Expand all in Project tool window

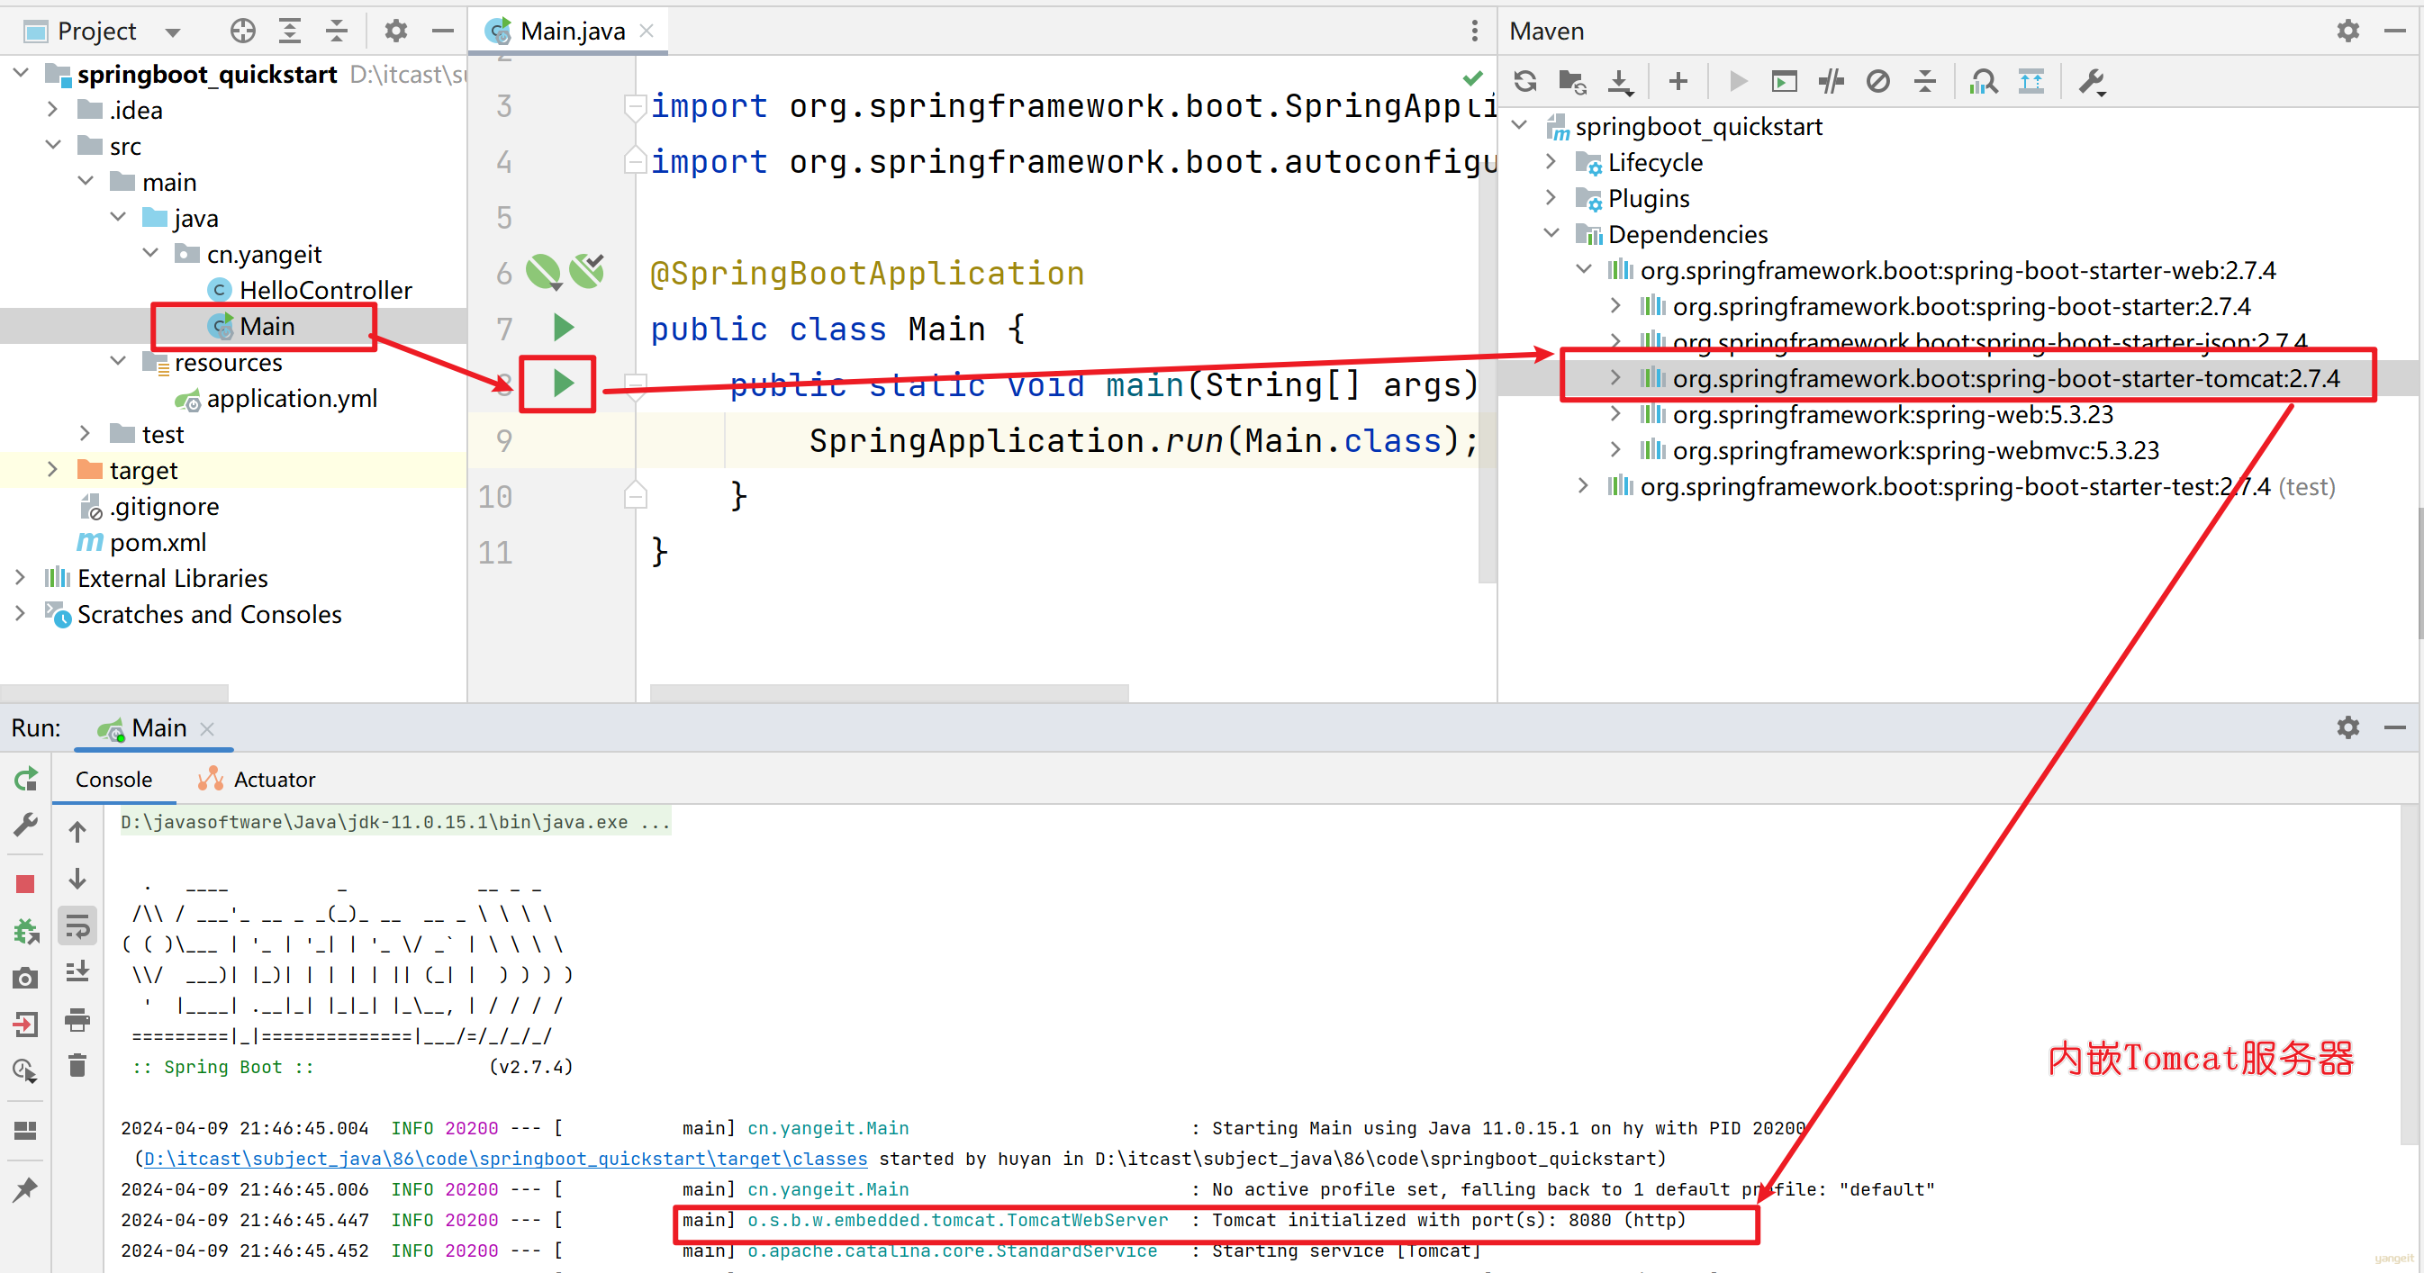tap(290, 31)
